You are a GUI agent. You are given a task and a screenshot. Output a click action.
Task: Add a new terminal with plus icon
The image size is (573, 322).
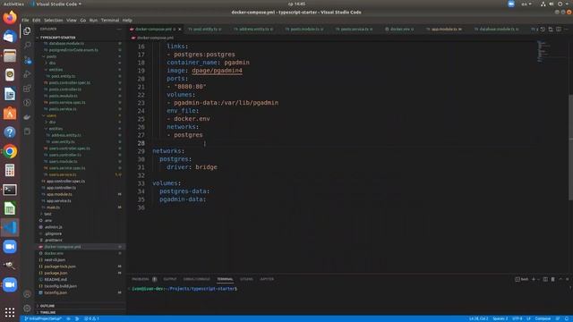point(534,279)
